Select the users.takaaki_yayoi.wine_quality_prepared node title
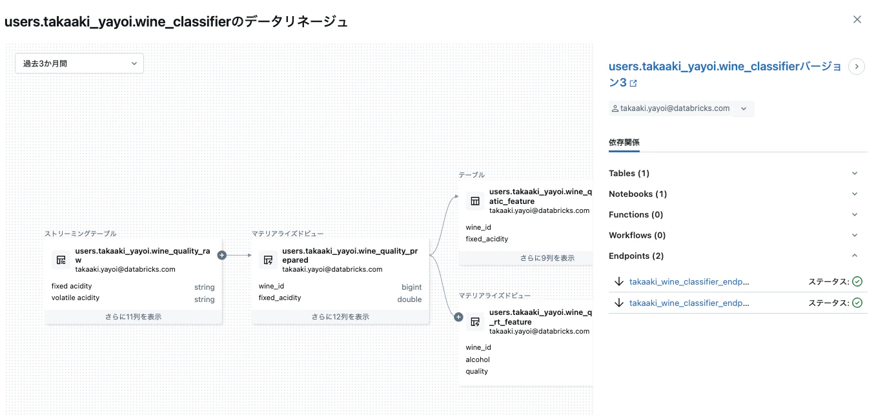 (350, 256)
